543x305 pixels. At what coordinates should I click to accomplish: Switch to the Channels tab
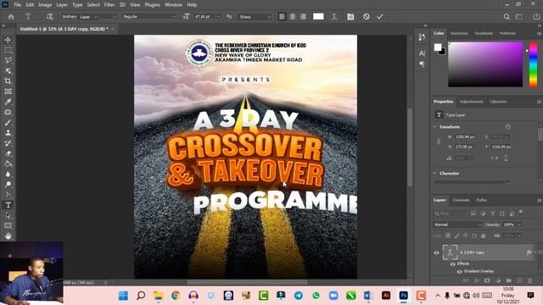(461, 200)
